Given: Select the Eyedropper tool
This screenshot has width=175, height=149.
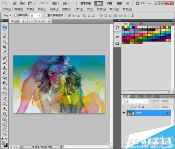Looking at the screenshot, I should tap(5, 52).
